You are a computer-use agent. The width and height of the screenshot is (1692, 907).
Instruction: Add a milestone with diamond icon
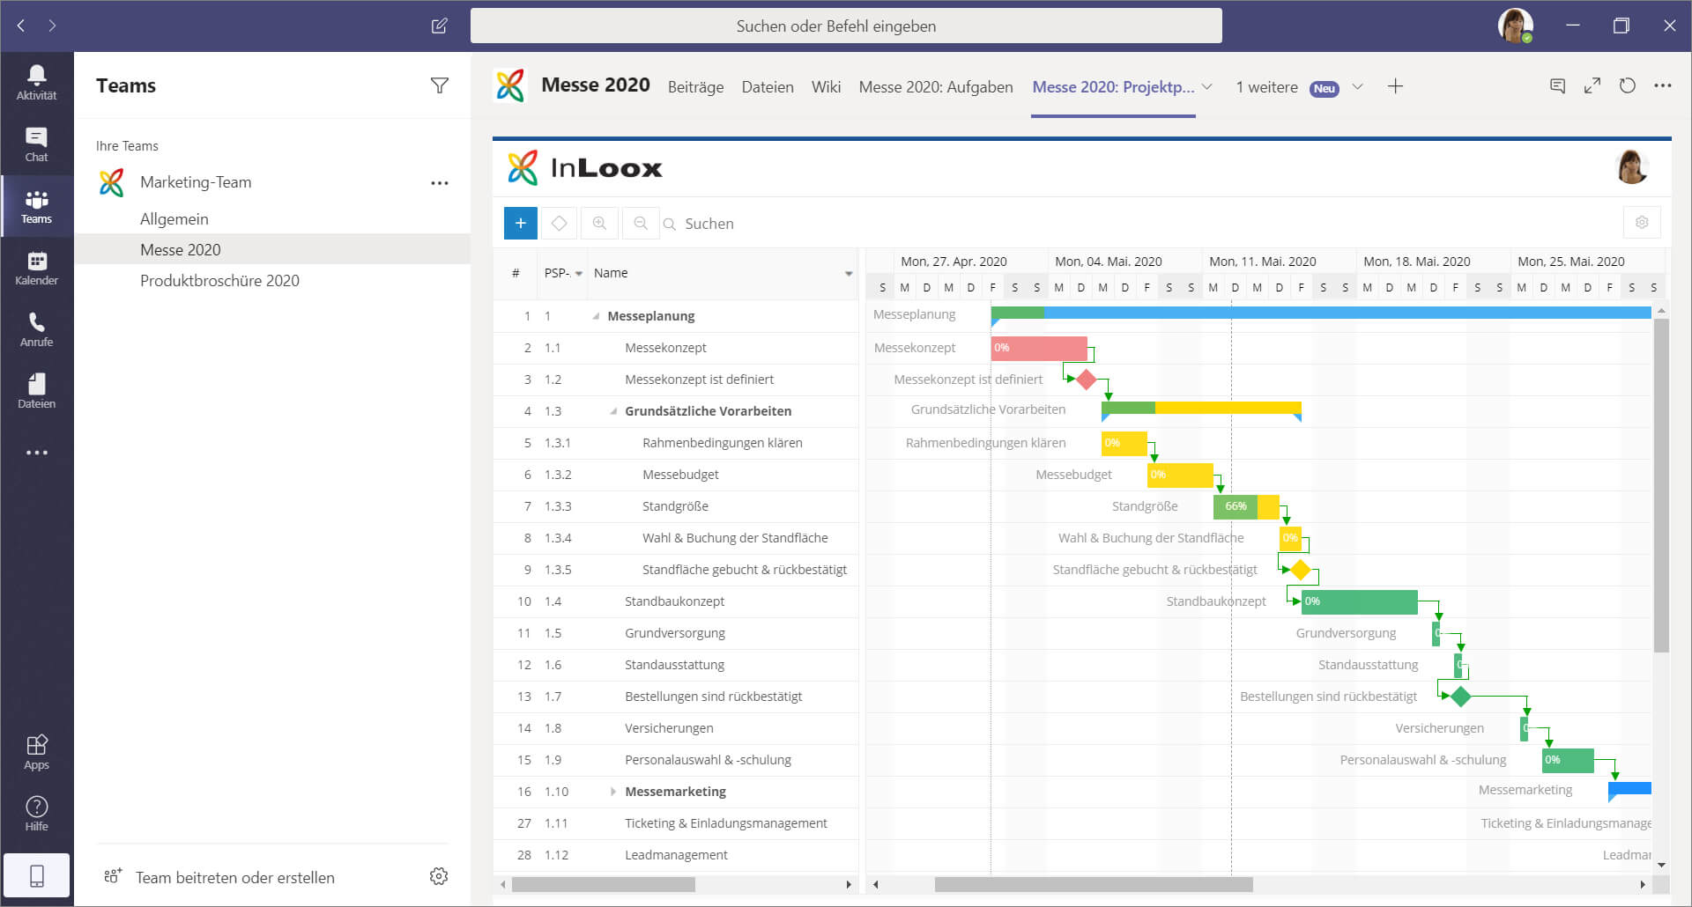(x=560, y=224)
